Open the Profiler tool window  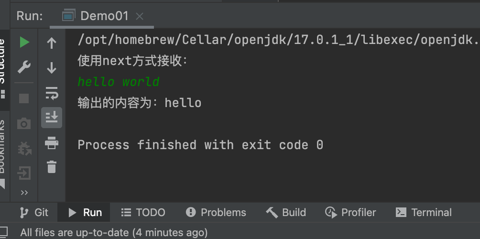(x=350, y=212)
